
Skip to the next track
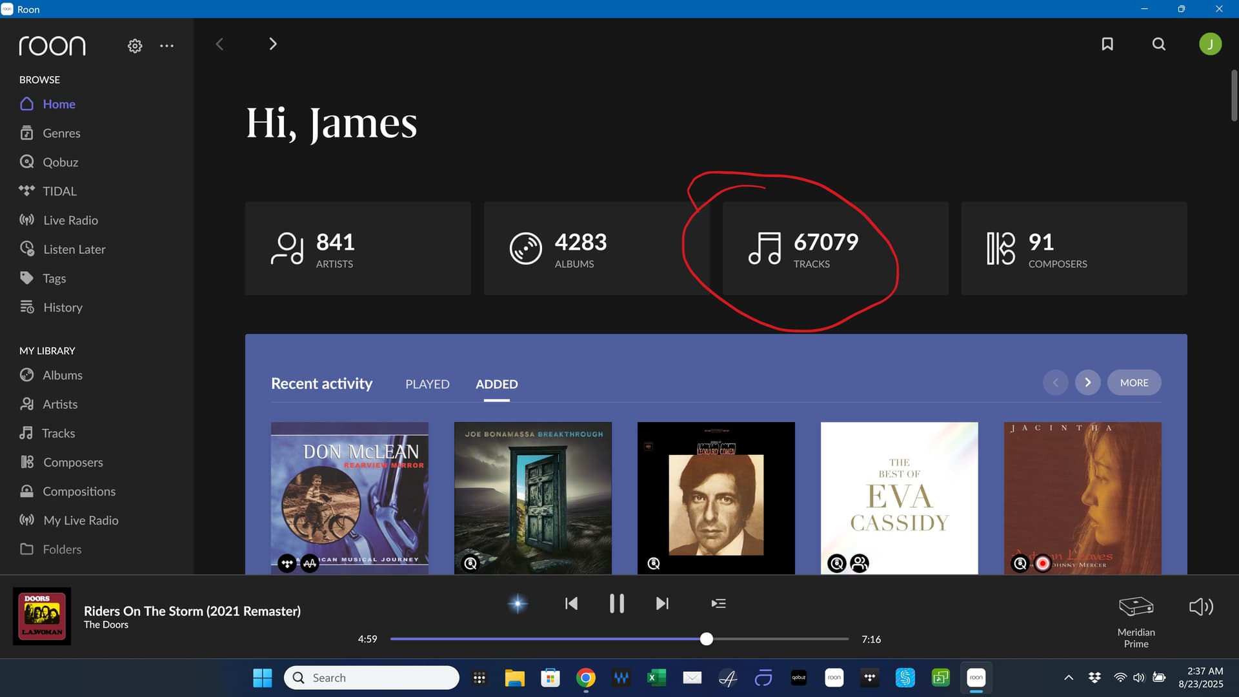[662, 603]
